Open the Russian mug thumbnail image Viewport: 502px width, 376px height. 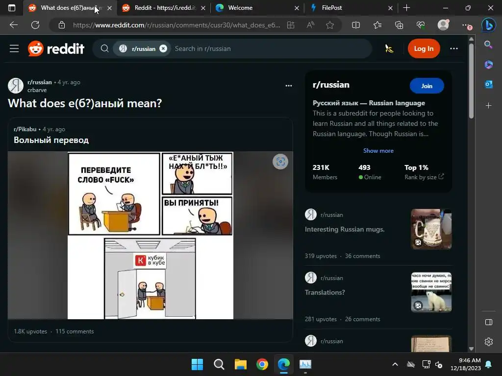pos(431,229)
